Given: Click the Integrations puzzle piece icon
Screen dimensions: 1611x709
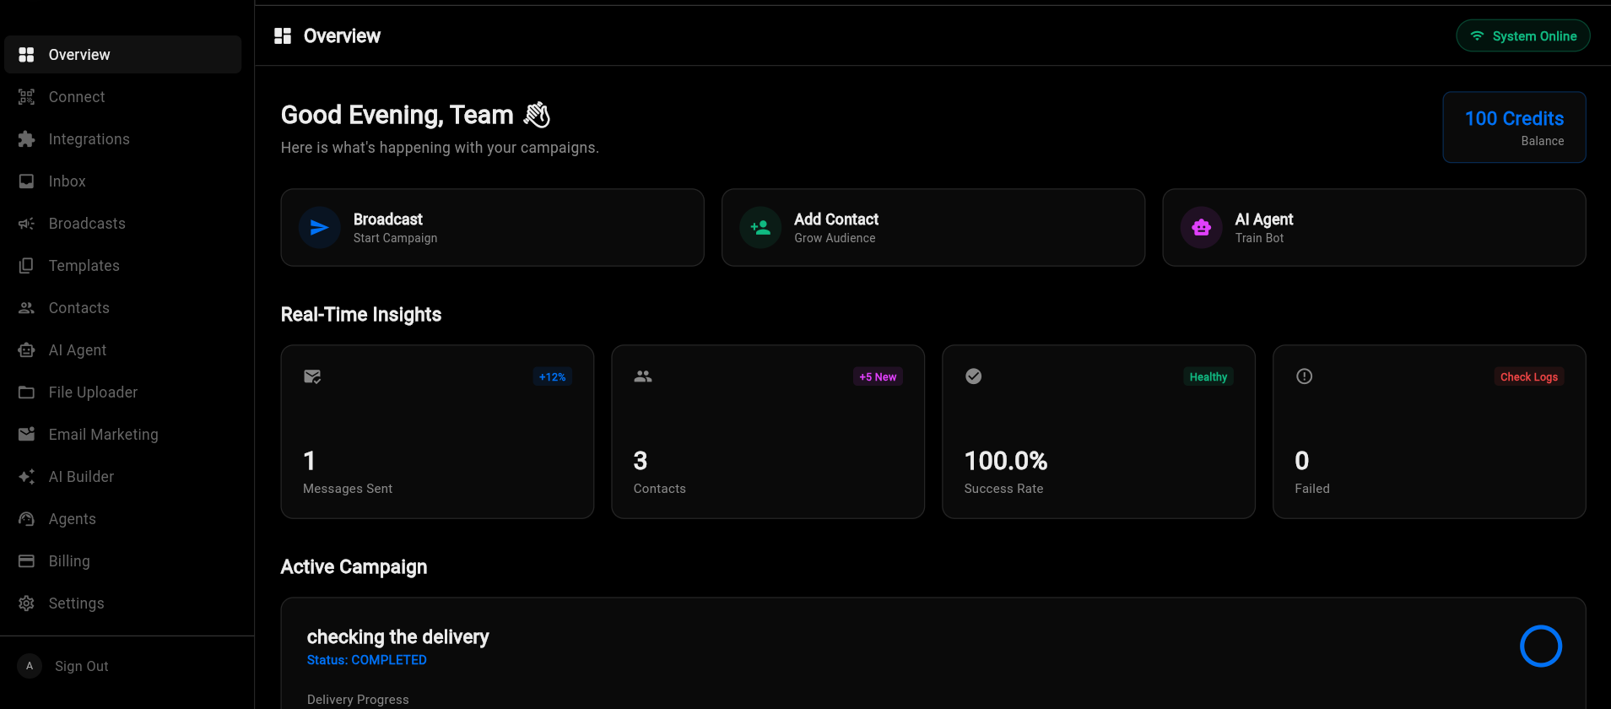Looking at the screenshot, I should tap(27, 139).
